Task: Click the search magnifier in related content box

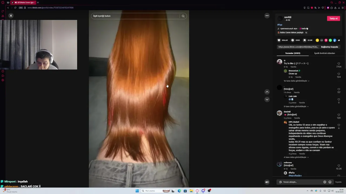Action: (x=183, y=16)
